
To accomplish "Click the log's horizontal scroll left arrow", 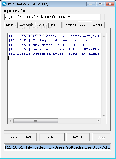I will point(10,121).
